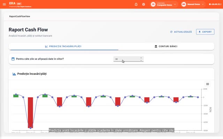Click the bank icon on Conturi bănci tab
This screenshot has height=139, width=223.
tap(156, 46)
